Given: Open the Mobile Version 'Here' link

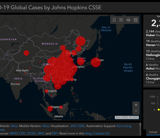Looking at the screenshot, I should [46, 126].
